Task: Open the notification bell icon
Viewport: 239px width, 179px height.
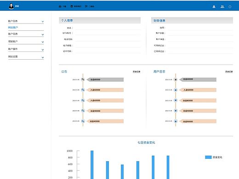Action: point(214,6)
